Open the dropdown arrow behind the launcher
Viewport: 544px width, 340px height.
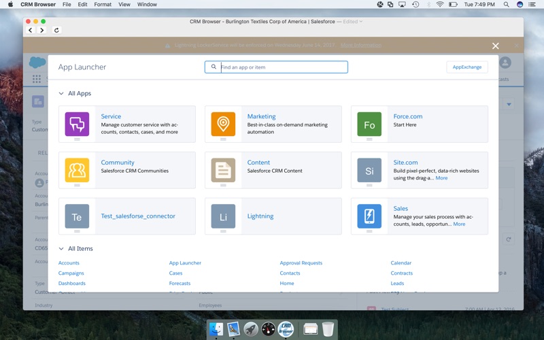point(509,104)
